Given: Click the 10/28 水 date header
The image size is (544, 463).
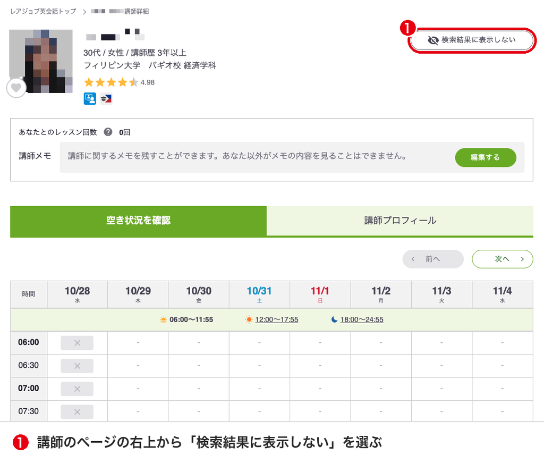Looking at the screenshot, I should [x=77, y=294].
